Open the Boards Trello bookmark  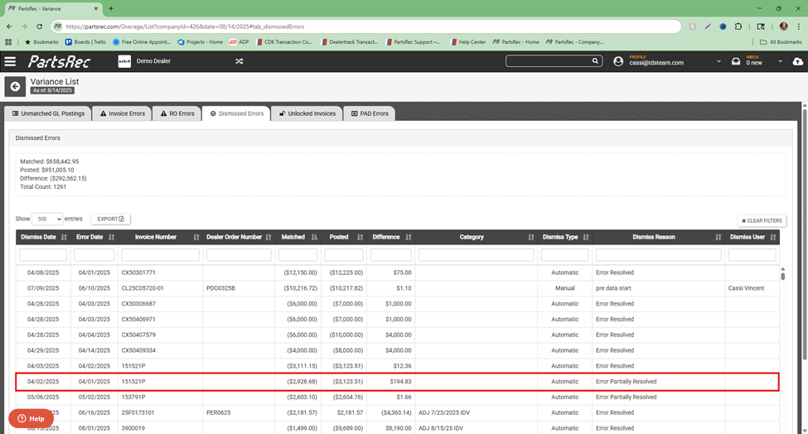[x=85, y=42]
